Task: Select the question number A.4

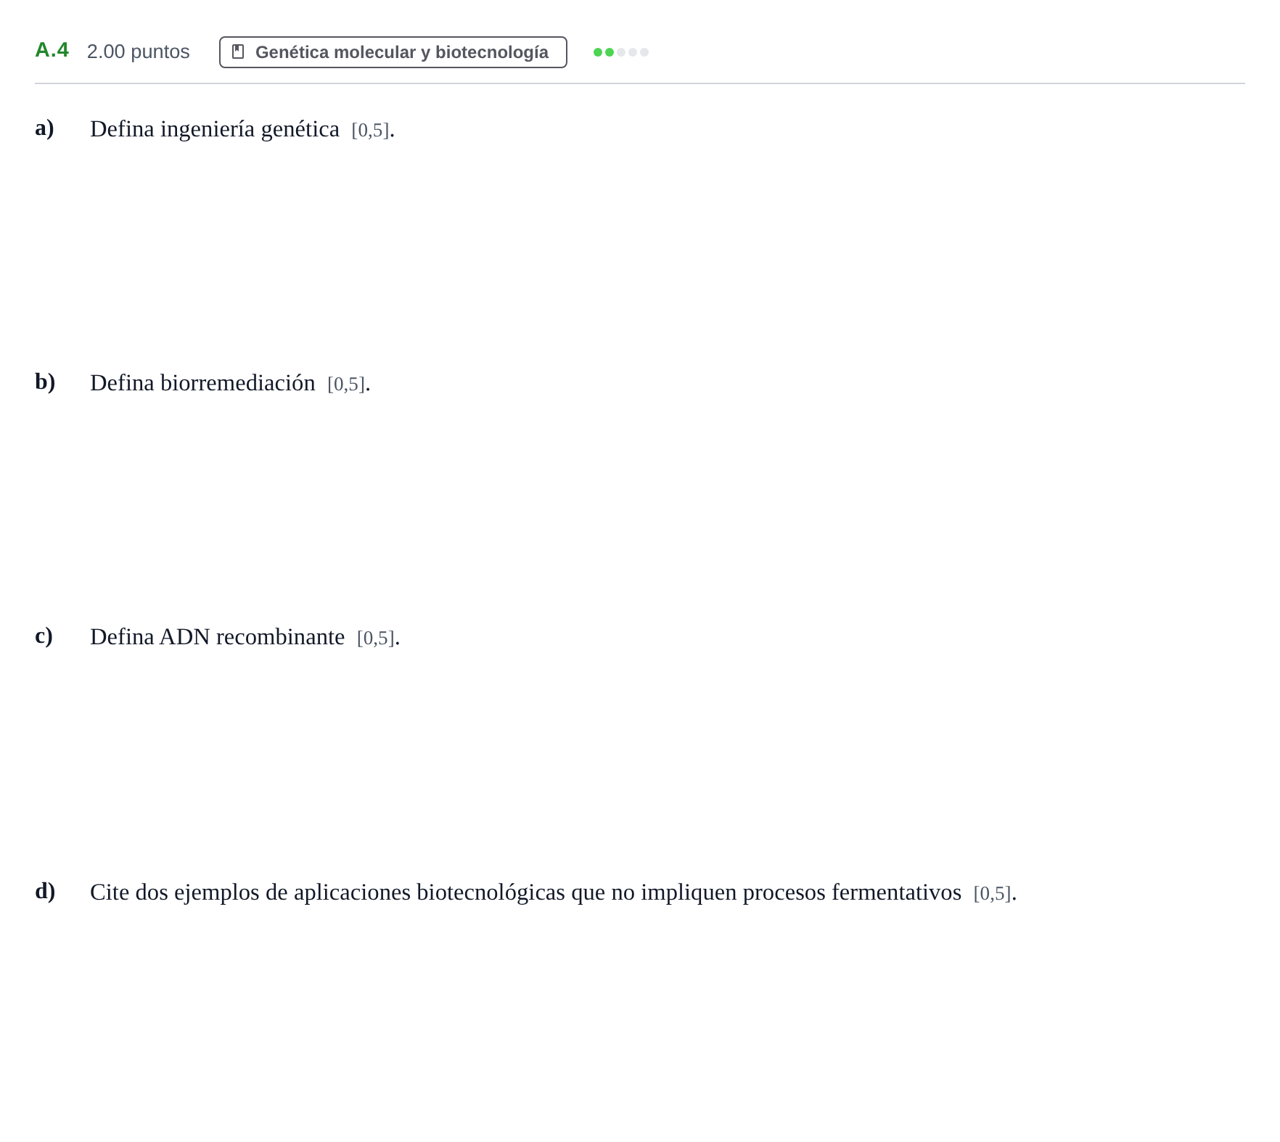Action: click(x=52, y=50)
